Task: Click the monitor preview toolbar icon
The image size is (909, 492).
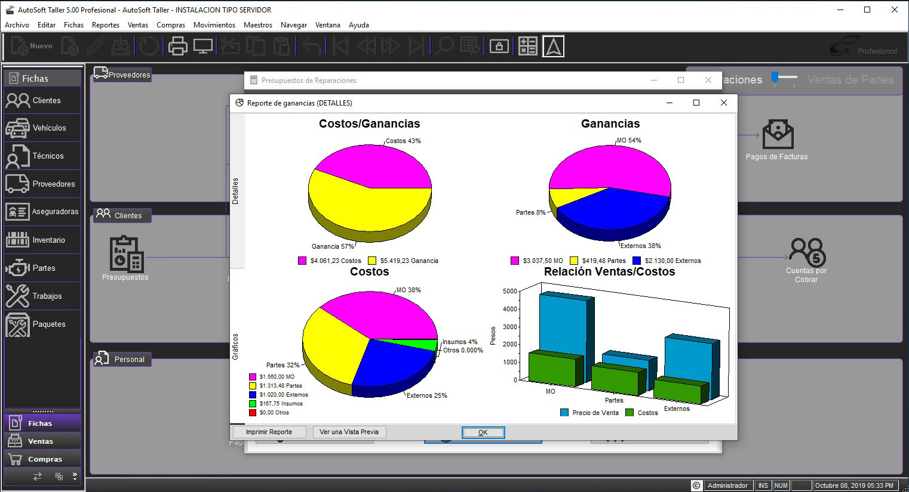Action: pos(203,46)
